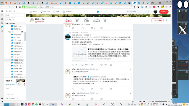
Task: Like the ytk tweet with 1,996 likes
Action: [102, 65]
